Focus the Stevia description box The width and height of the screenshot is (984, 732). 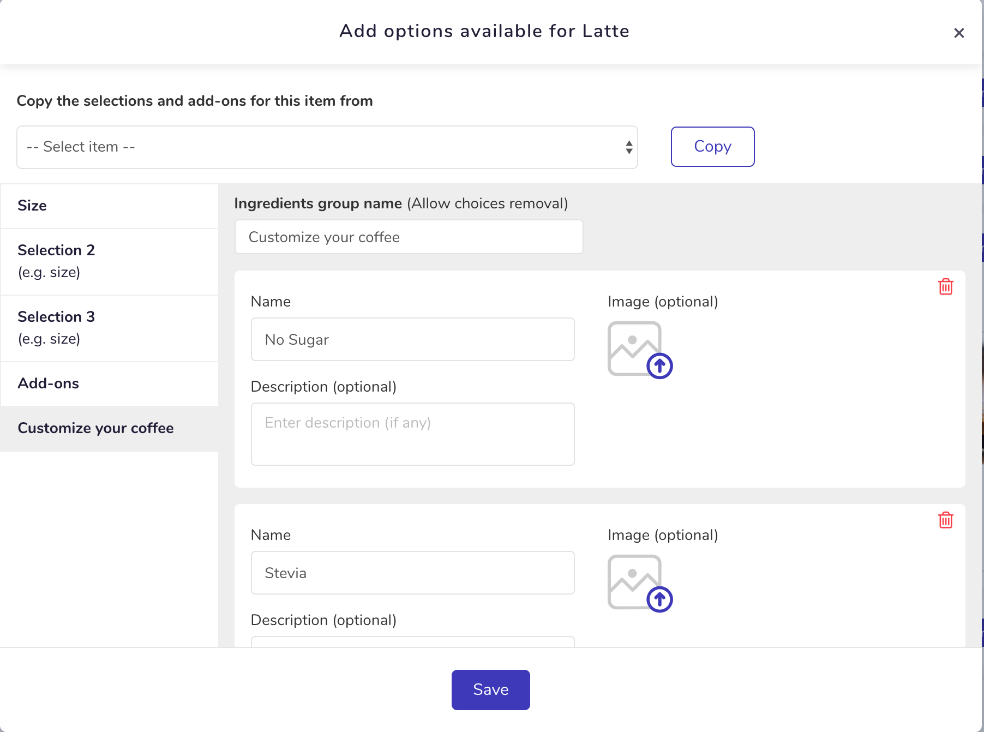413,641
